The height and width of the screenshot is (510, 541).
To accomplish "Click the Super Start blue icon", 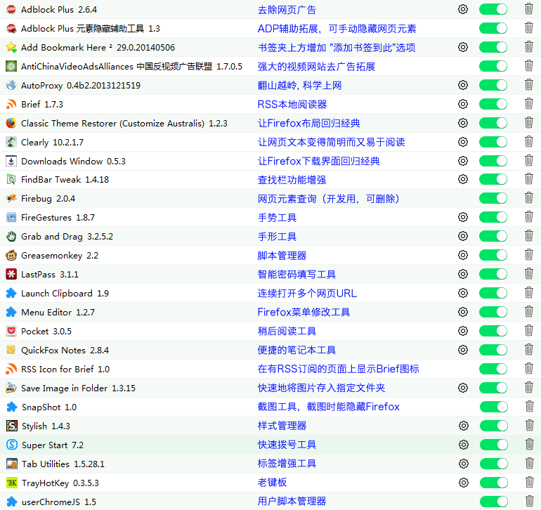I will click(12, 445).
